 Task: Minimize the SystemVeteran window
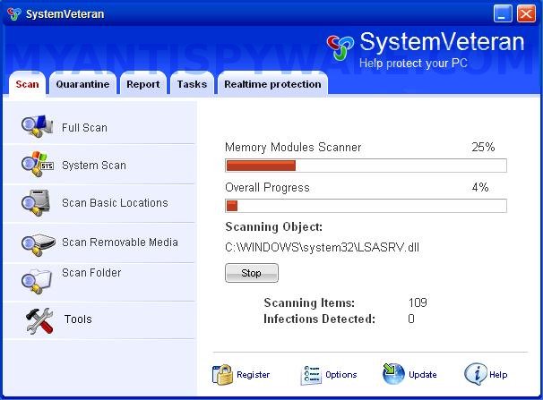click(503, 13)
